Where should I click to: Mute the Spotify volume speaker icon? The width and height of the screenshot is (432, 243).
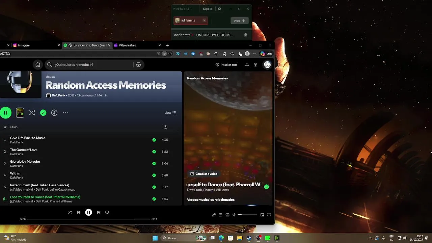coord(234,215)
